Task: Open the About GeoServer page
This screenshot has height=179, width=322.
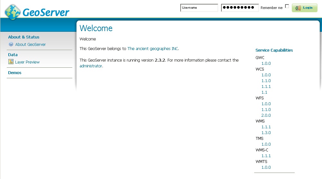Action: point(31,45)
